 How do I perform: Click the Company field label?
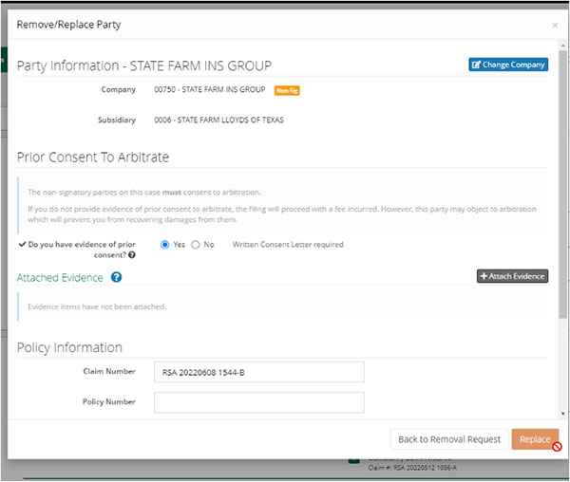coord(119,89)
